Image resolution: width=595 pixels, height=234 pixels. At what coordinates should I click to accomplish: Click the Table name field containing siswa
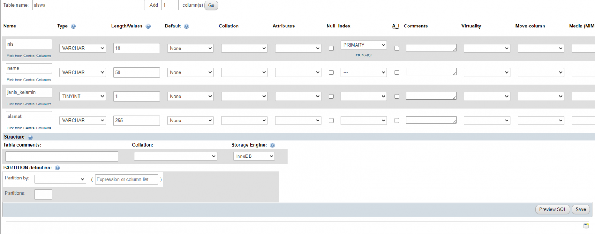(89, 5)
